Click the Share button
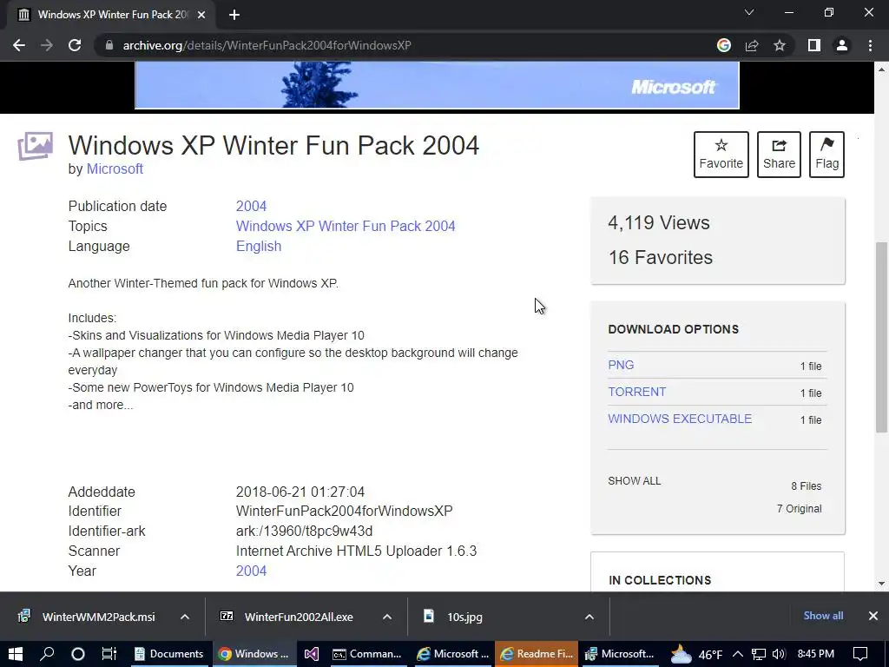 coord(779,155)
